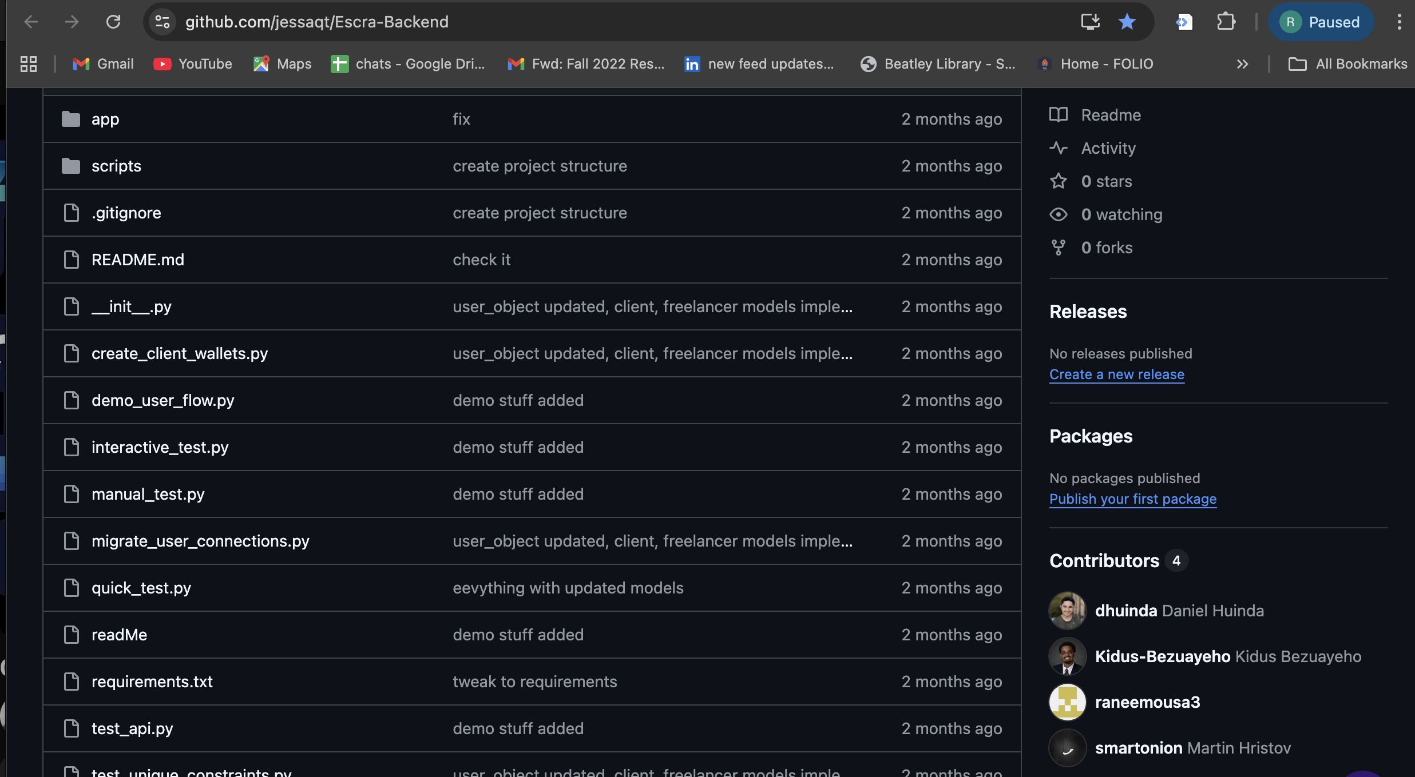The height and width of the screenshot is (777, 1415).
Task: Open the browser extensions puzzle icon
Action: pyautogui.click(x=1225, y=22)
